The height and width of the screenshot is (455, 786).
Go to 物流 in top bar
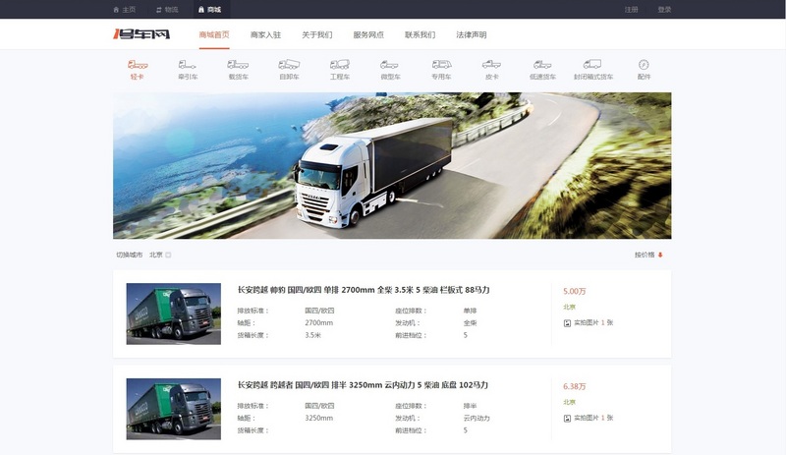click(x=166, y=9)
